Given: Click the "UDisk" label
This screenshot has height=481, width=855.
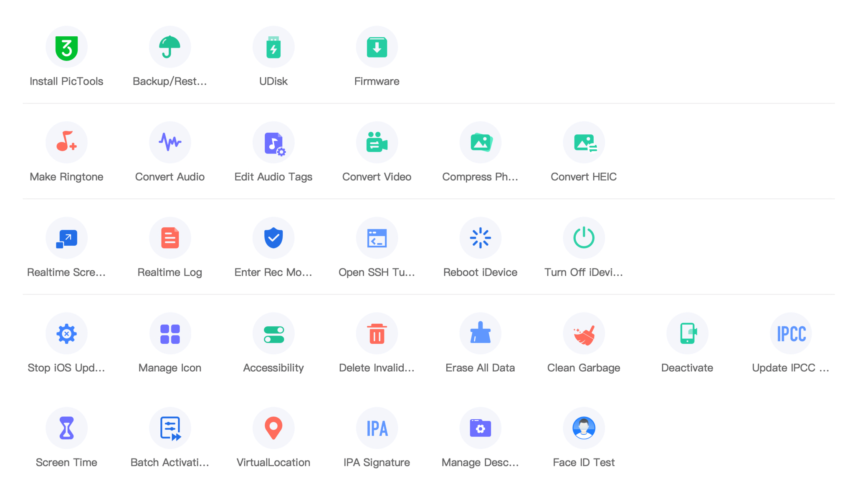Looking at the screenshot, I should pos(273,81).
